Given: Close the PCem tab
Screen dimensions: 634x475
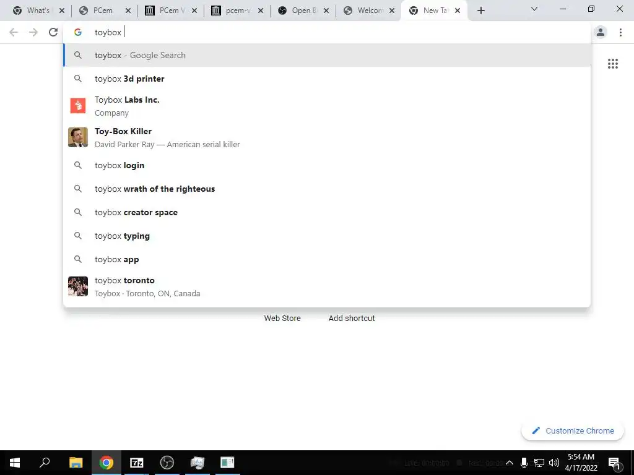Looking at the screenshot, I should click(128, 11).
